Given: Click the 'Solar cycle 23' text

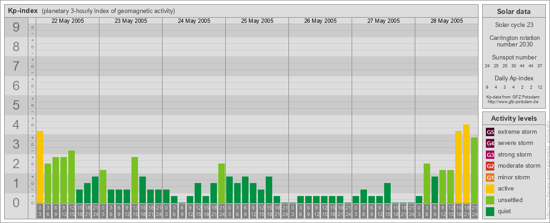Looking at the screenshot, I should [514, 25].
